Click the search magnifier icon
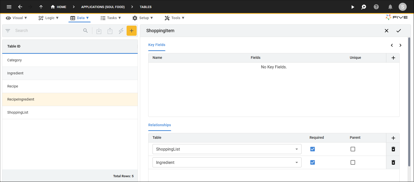The image size is (414, 182). coord(86,31)
